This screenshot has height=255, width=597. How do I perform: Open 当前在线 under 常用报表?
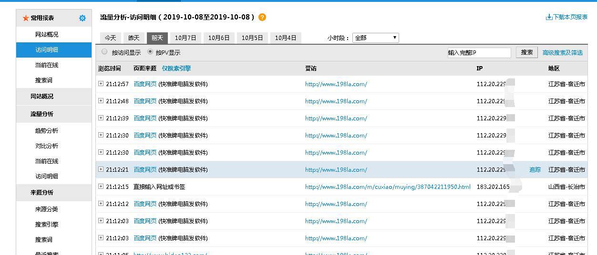(47, 65)
